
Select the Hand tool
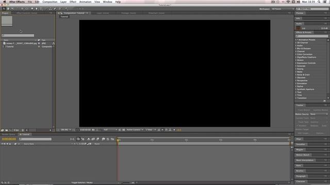(8, 9)
